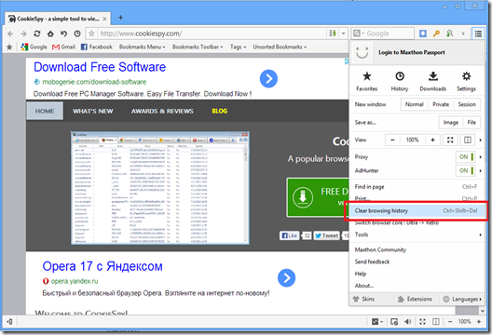Save page as Image
The width and height of the screenshot is (492, 335).
pos(451,122)
